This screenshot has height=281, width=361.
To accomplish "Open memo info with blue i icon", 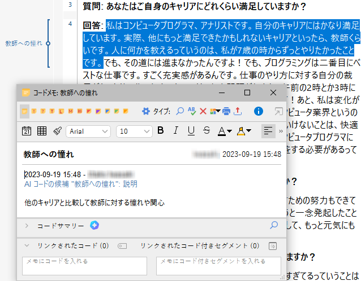I will coord(259,111).
